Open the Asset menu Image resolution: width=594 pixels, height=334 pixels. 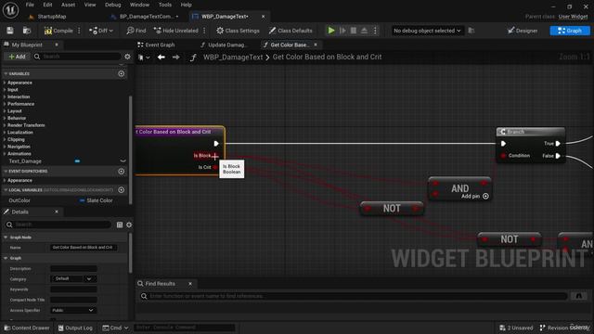click(x=68, y=5)
